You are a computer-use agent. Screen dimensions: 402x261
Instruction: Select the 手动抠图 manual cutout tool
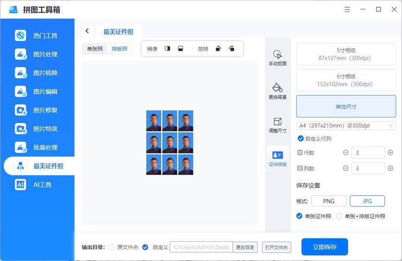(277, 57)
